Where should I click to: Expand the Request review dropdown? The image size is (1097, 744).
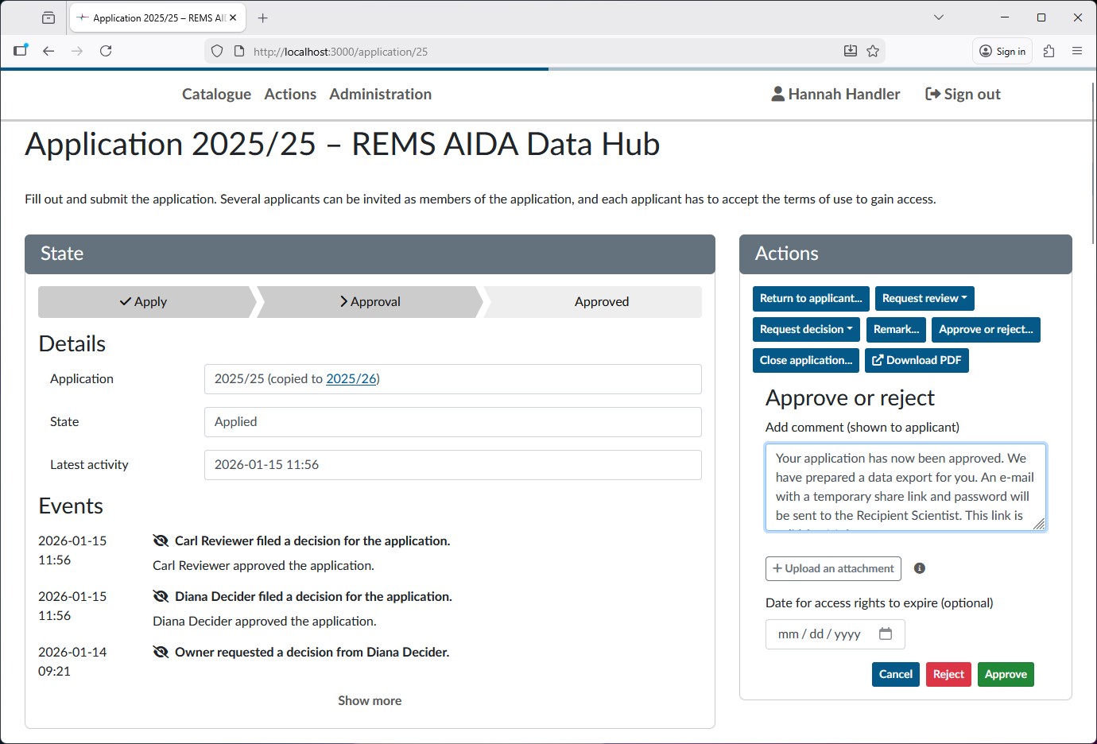(x=925, y=298)
